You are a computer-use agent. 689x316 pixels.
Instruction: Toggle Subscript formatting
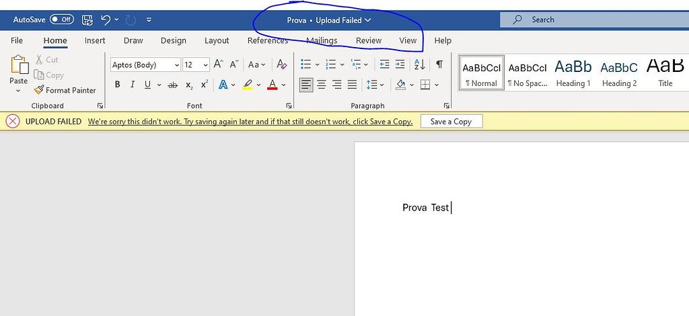tap(189, 85)
